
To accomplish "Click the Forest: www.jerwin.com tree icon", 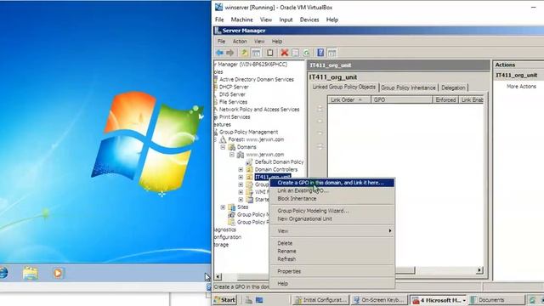I will coord(223,139).
